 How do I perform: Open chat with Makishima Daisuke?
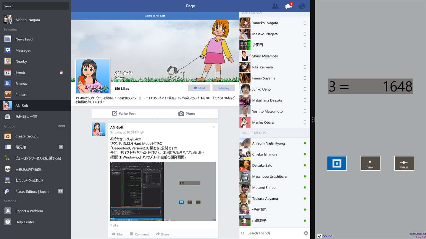pos(275,100)
